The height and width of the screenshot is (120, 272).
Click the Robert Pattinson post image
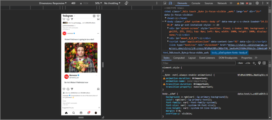tap(81, 58)
